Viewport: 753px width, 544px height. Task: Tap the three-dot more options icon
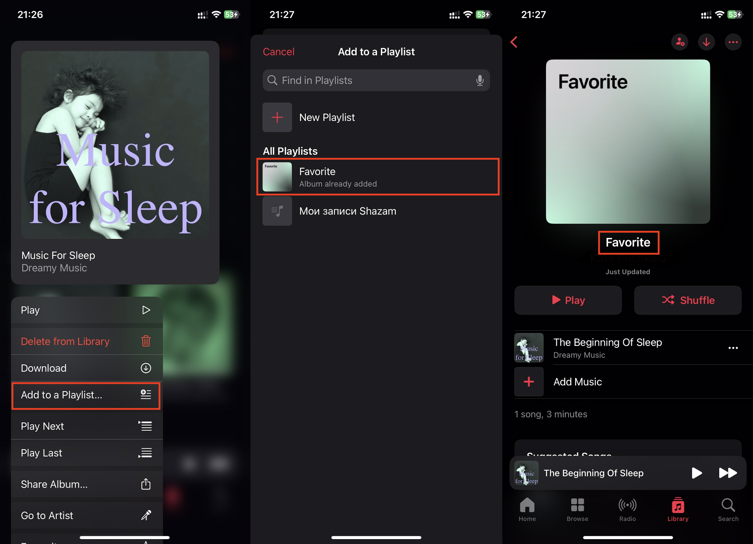[x=733, y=42]
